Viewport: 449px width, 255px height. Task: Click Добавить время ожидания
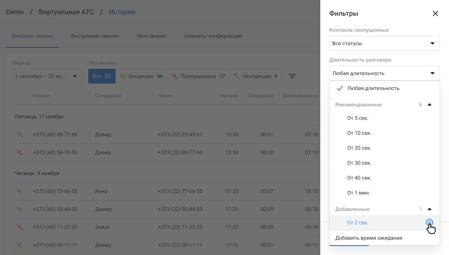pyautogui.click(x=369, y=238)
